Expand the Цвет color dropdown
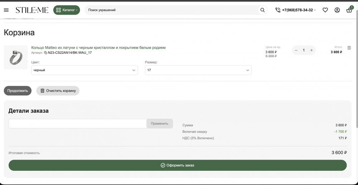Screen dimensions: 358x185 (x=84, y=70)
